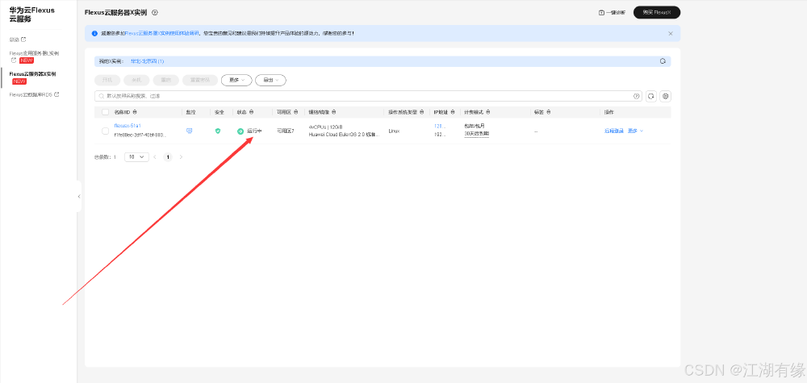Click the green running status icon
The width and height of the screenshot is (807, 383).
click(x=240, y=131)
